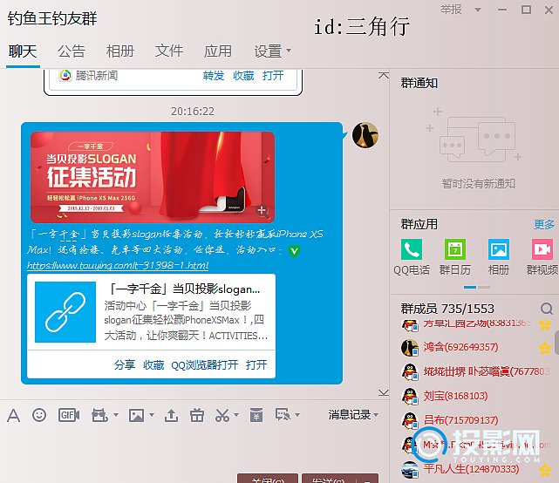Click the video camera media icon in the toolbar

(99, 415)
